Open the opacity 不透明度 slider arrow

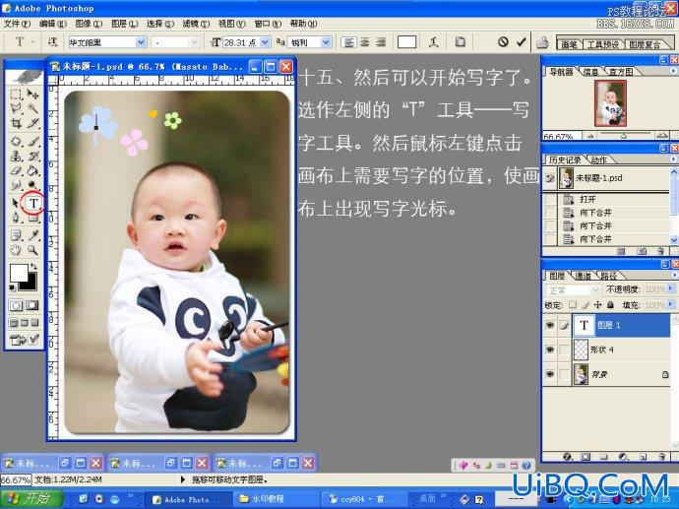tap(671, 288)
